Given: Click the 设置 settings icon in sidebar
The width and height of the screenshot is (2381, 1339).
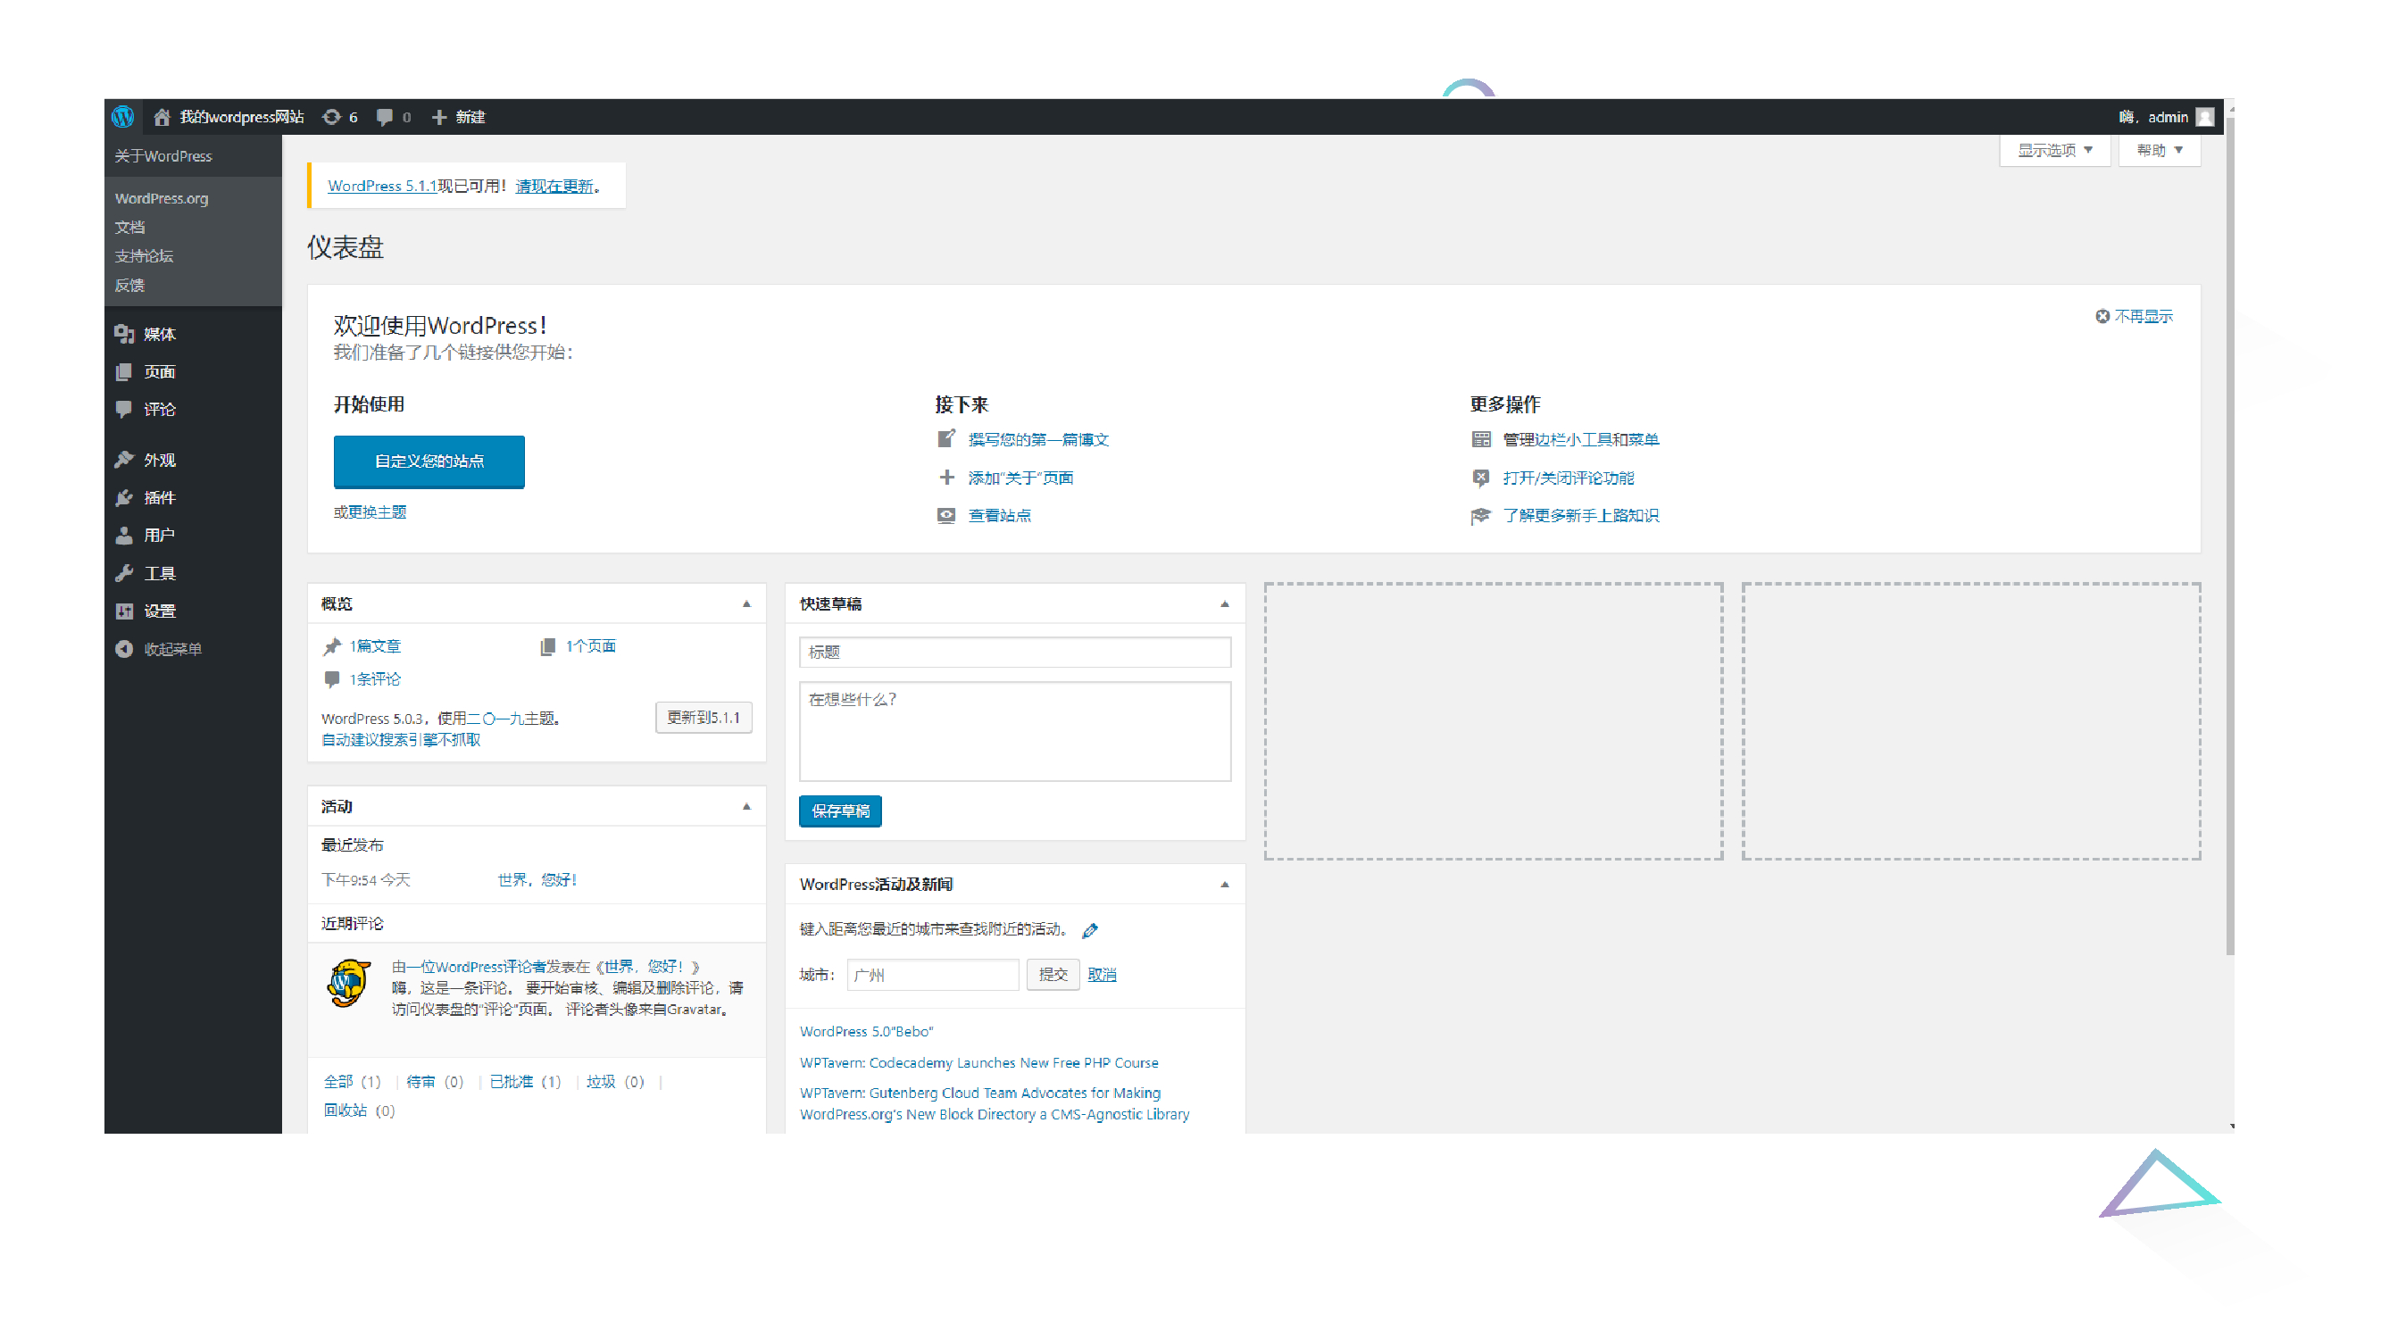Looking at the screenshot, I should [125, 611].
